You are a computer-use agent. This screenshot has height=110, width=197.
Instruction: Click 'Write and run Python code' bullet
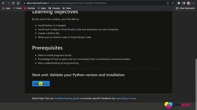65,37
